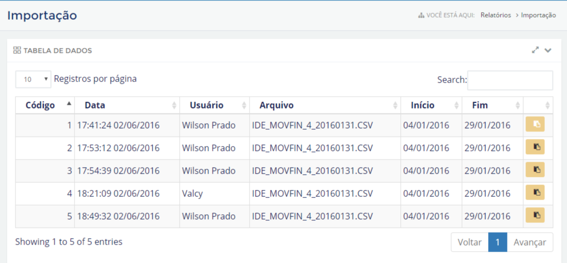Click the Avançar pagination button
567x263 pixels.
tap(530, 242)
